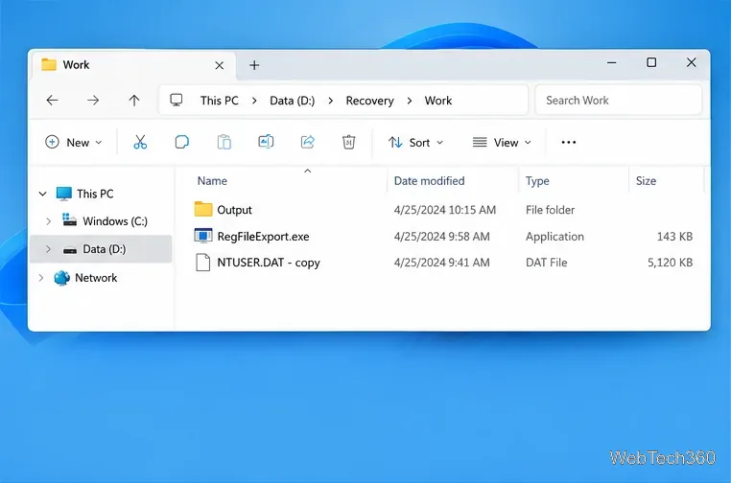The image size is (731, 483).
Task: Click the 5,120 KB size cell
Action: click(x=670, y=263)
